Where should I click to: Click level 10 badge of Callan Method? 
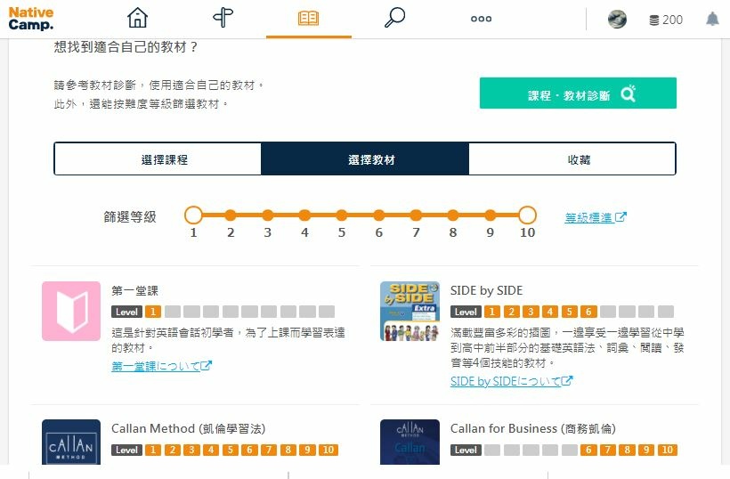328,450
